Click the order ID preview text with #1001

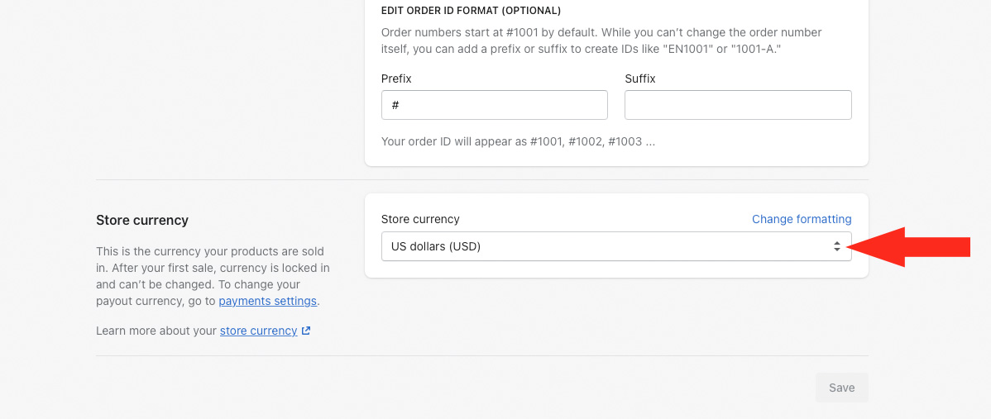(519, 141)
